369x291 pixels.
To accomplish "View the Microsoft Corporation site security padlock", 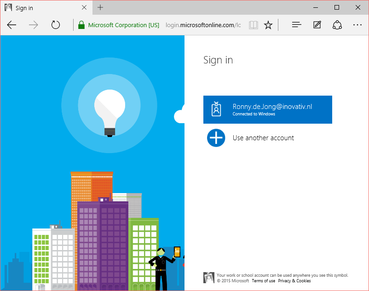I will click(81, 25).
